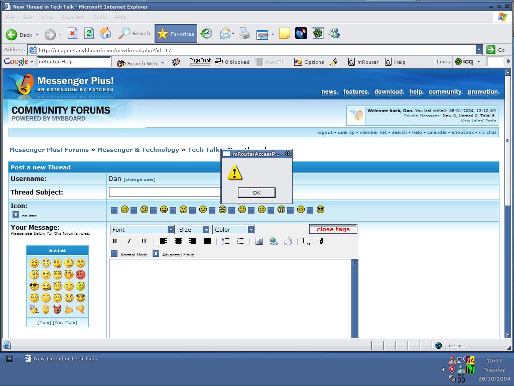Image resolution: width=514 pixels, height=386 pixels.
Task: Insert a numbered list
Action: coord(226,241)
